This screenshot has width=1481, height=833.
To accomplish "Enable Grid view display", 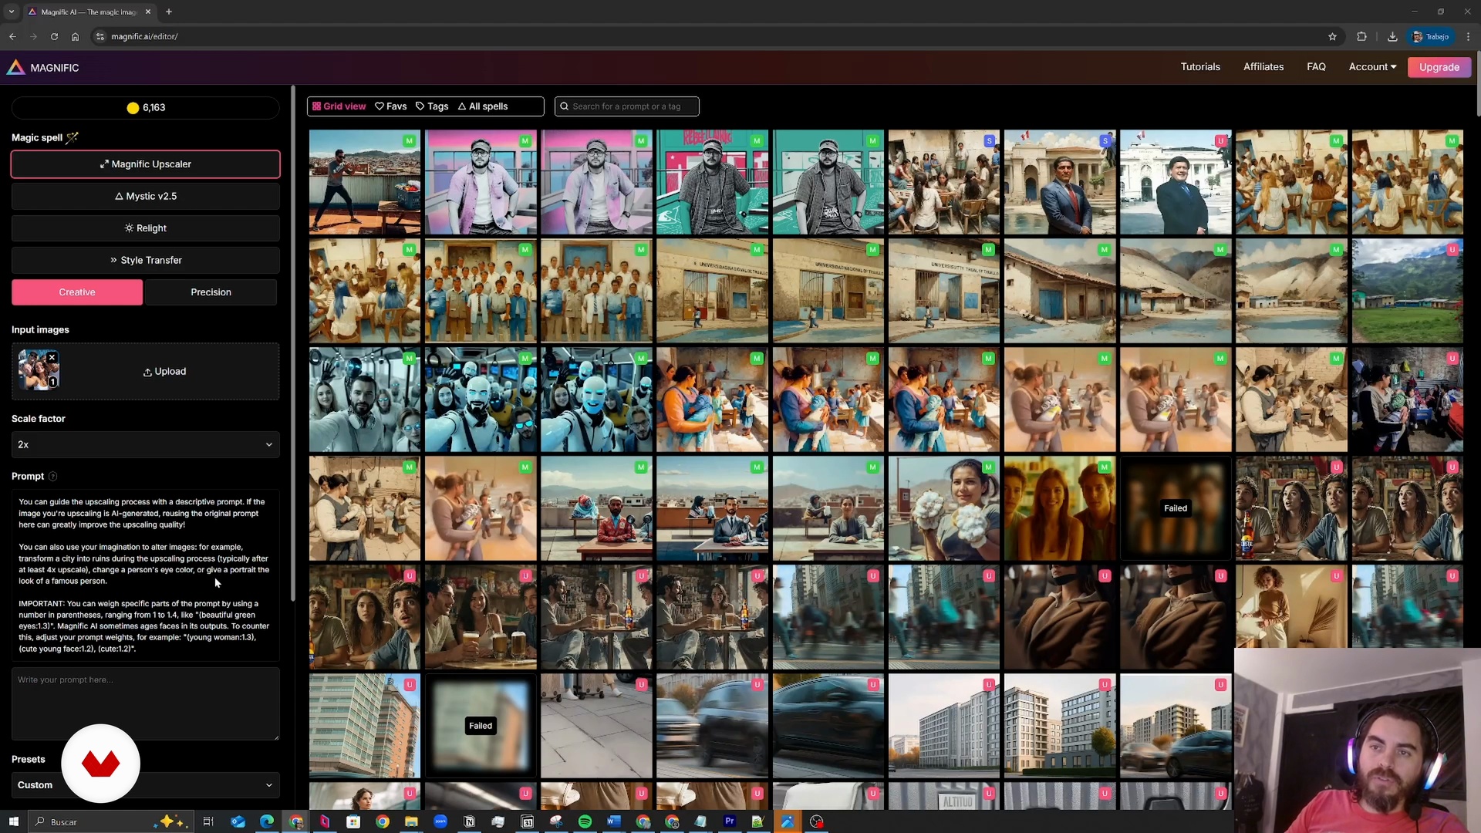I will [339, 106].
